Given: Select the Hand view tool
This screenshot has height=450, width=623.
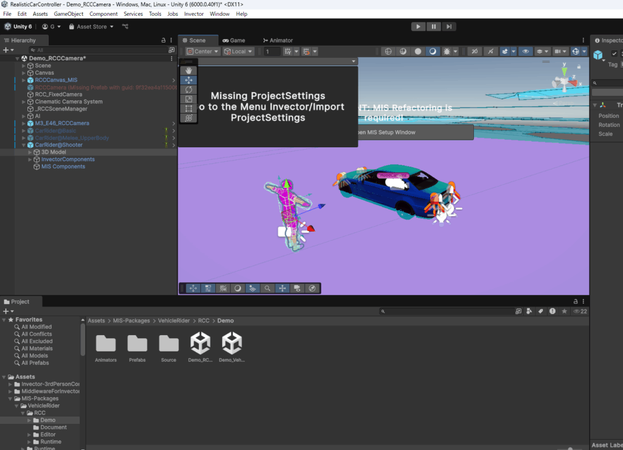Looking at the screenshot, I should [x=189, y=71].
